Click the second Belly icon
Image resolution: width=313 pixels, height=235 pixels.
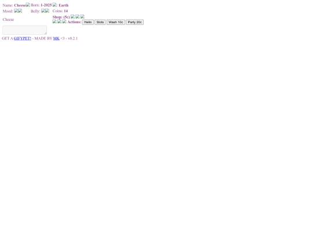pyautogui.click(x=47, y=10)
